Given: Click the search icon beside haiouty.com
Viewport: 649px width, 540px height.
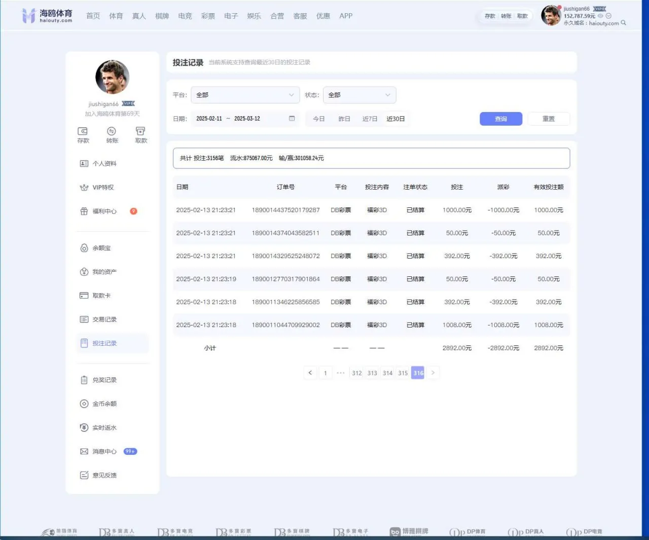Looking at the screenshot, I should point(624,23).
